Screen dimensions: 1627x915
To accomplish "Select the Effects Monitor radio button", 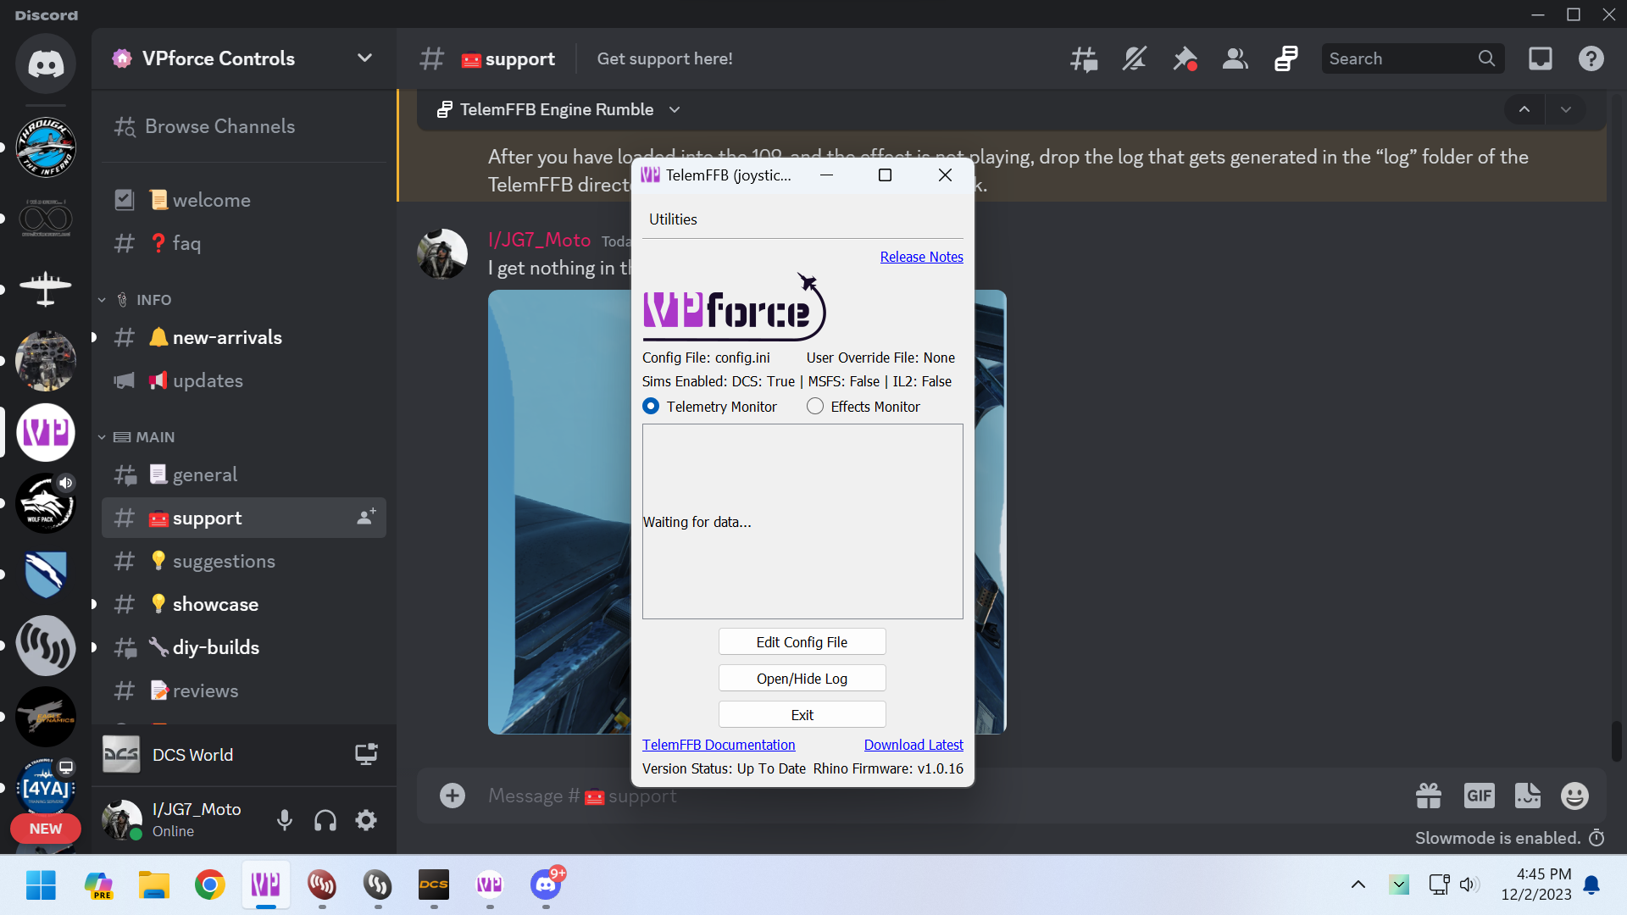I will click(x=815, y=407).
